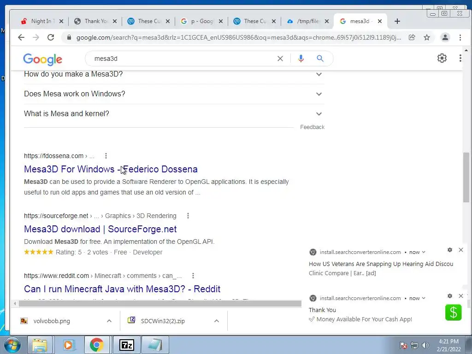Launch Windows Explorer from taskbar
This screenshot has width=472, height=354.
coord(40,345)
